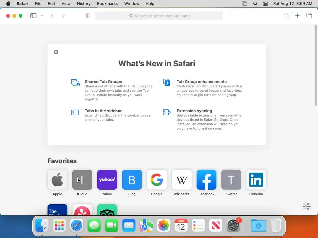Open Finder from the Dock
This screenshot has height=238, width=318.
[42, 225]
